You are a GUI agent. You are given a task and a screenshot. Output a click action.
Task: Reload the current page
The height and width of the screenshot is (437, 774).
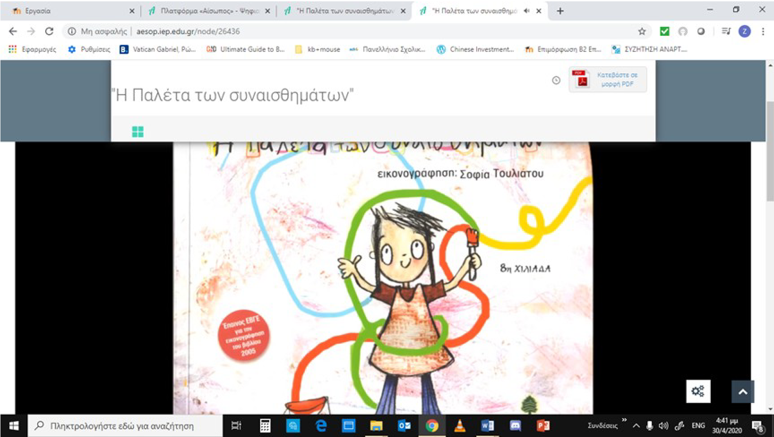pos(49,31)
